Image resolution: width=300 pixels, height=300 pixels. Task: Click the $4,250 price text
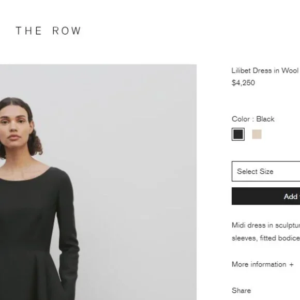pyautogui.click(x=243, y=83)
